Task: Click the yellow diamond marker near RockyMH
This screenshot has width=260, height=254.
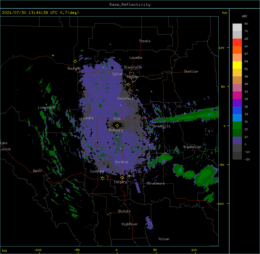Action: tap(75, 61)
